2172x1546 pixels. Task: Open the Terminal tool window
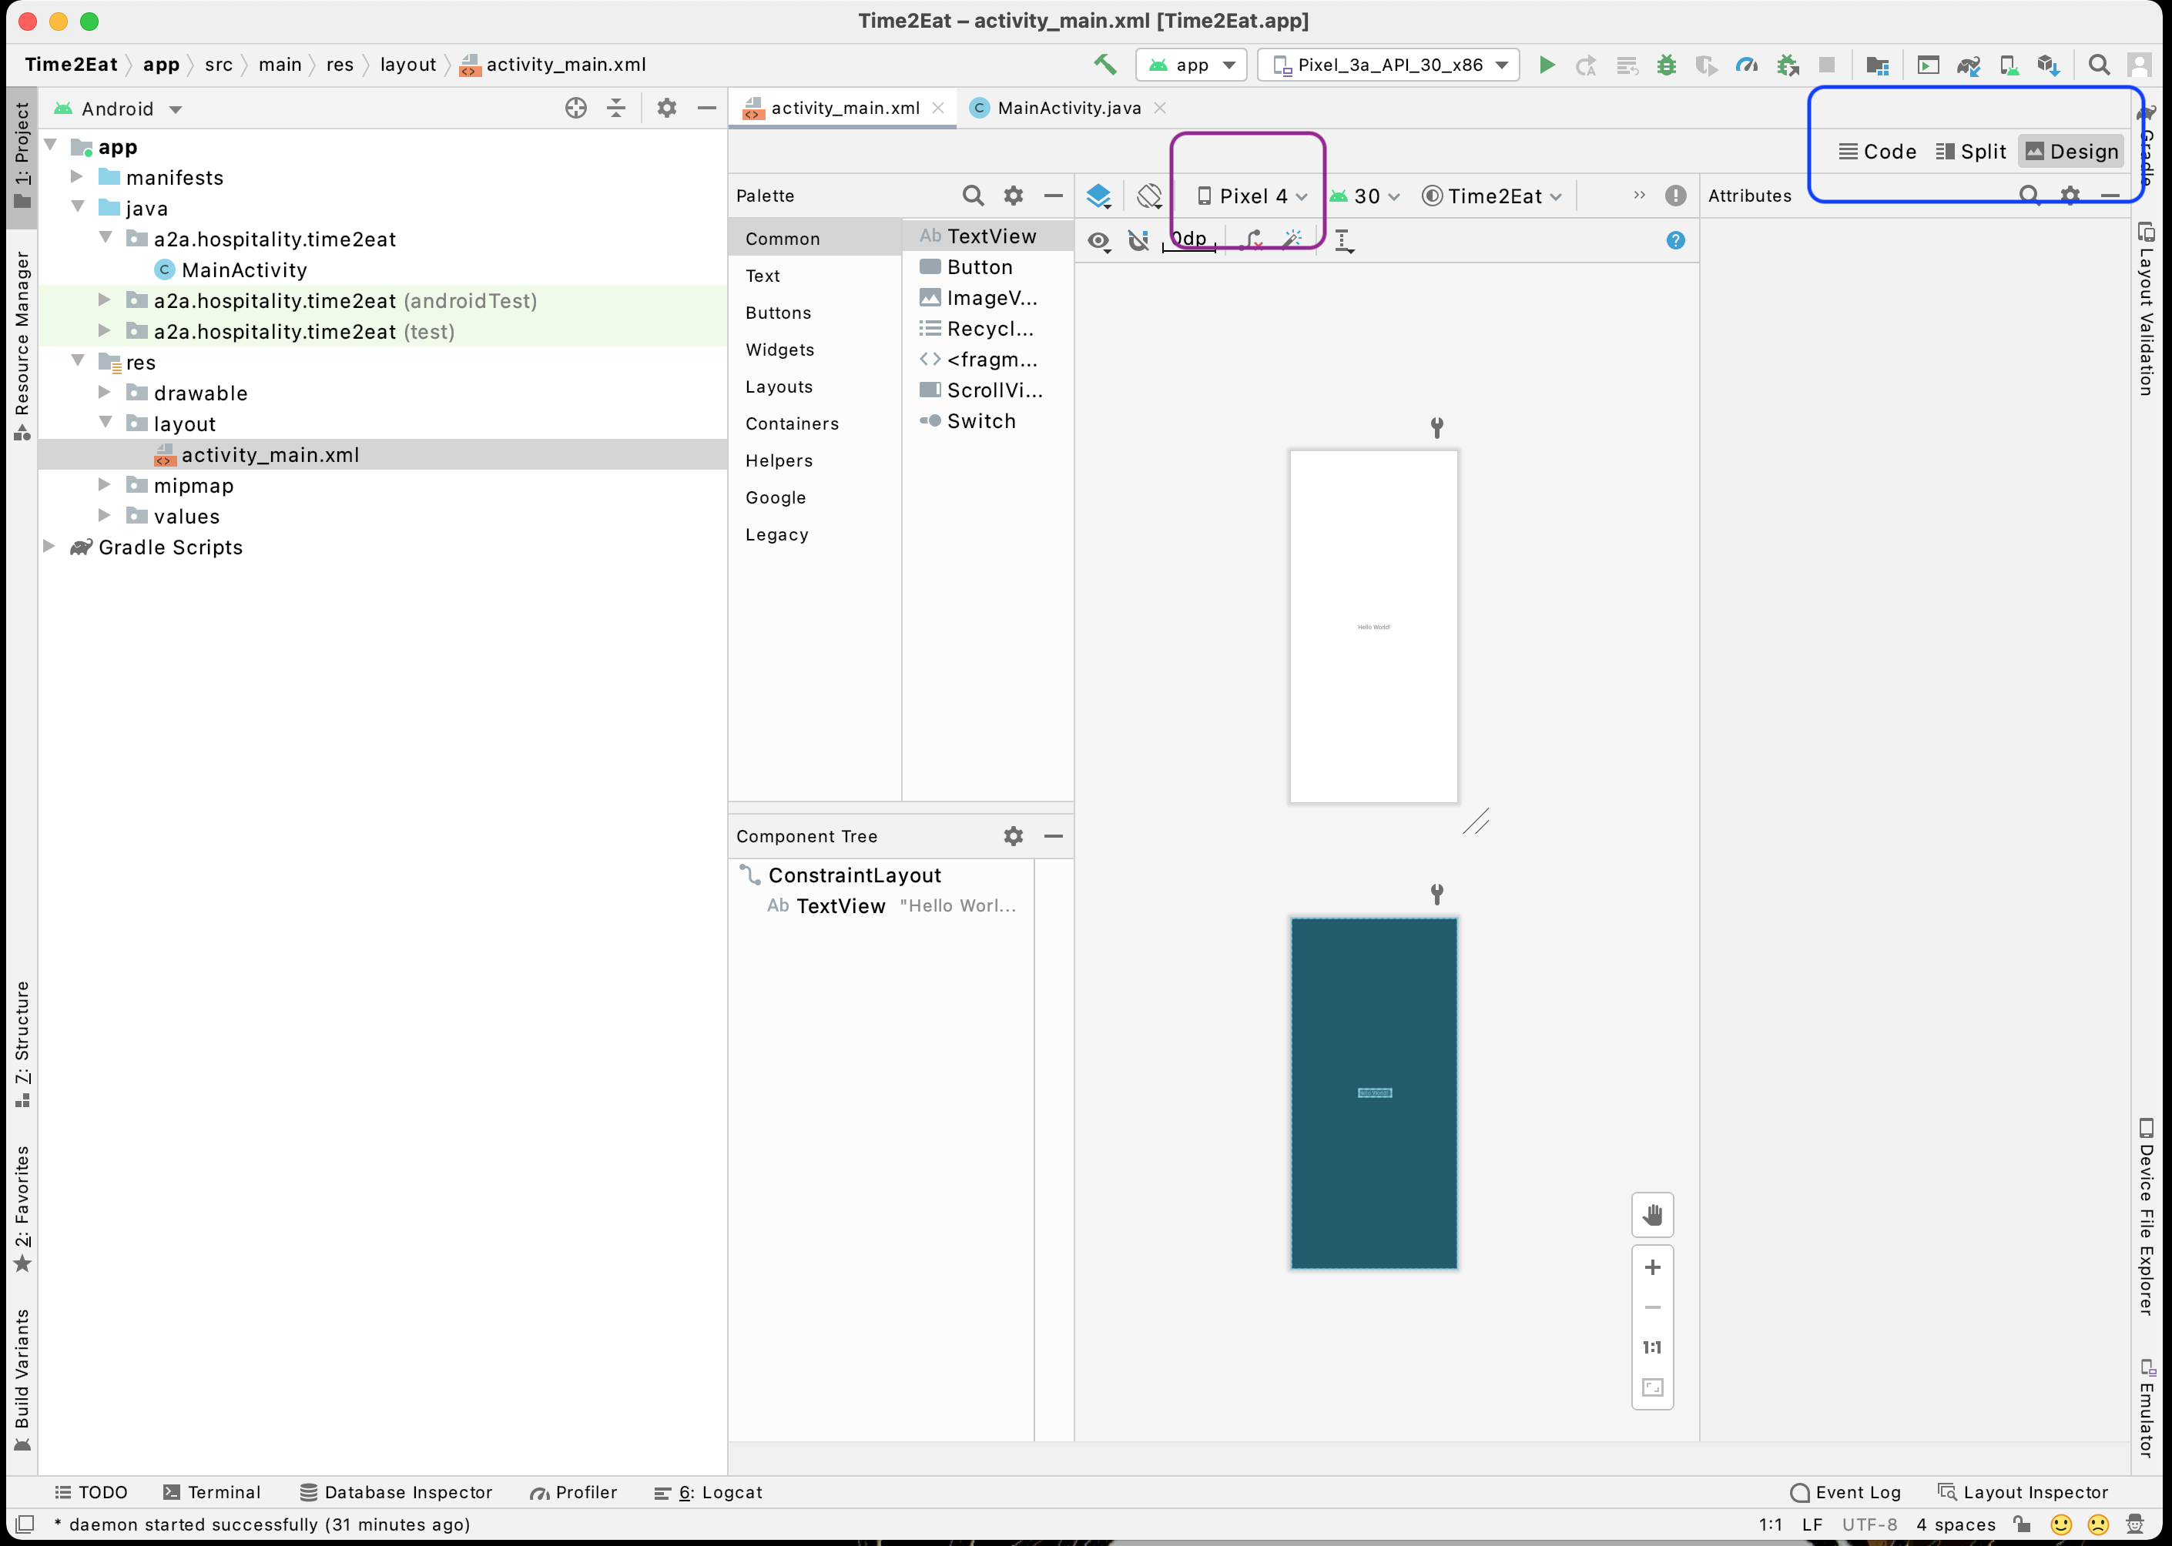tap(211, 1492)
